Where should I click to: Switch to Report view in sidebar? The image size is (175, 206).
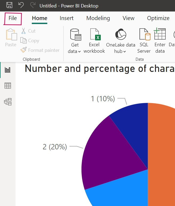[8, 70]
